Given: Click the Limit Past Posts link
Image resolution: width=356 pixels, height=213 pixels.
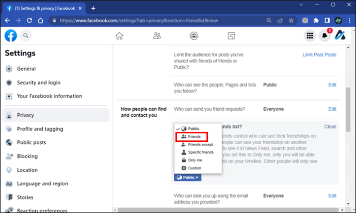Looking at the screenshot, I should pos(319,55).
